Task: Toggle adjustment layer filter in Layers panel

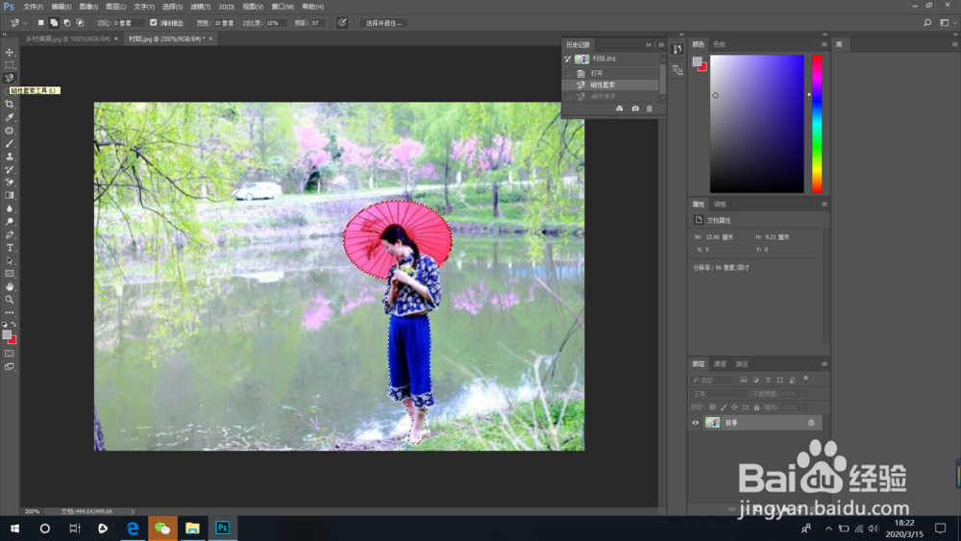Action: click(x=755, y=380)
